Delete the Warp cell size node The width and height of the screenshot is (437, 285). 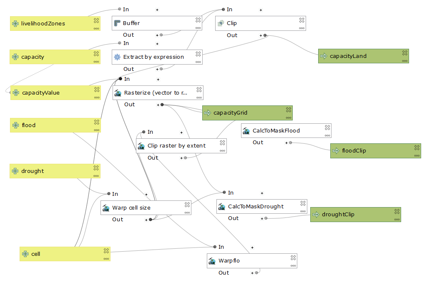187,205
